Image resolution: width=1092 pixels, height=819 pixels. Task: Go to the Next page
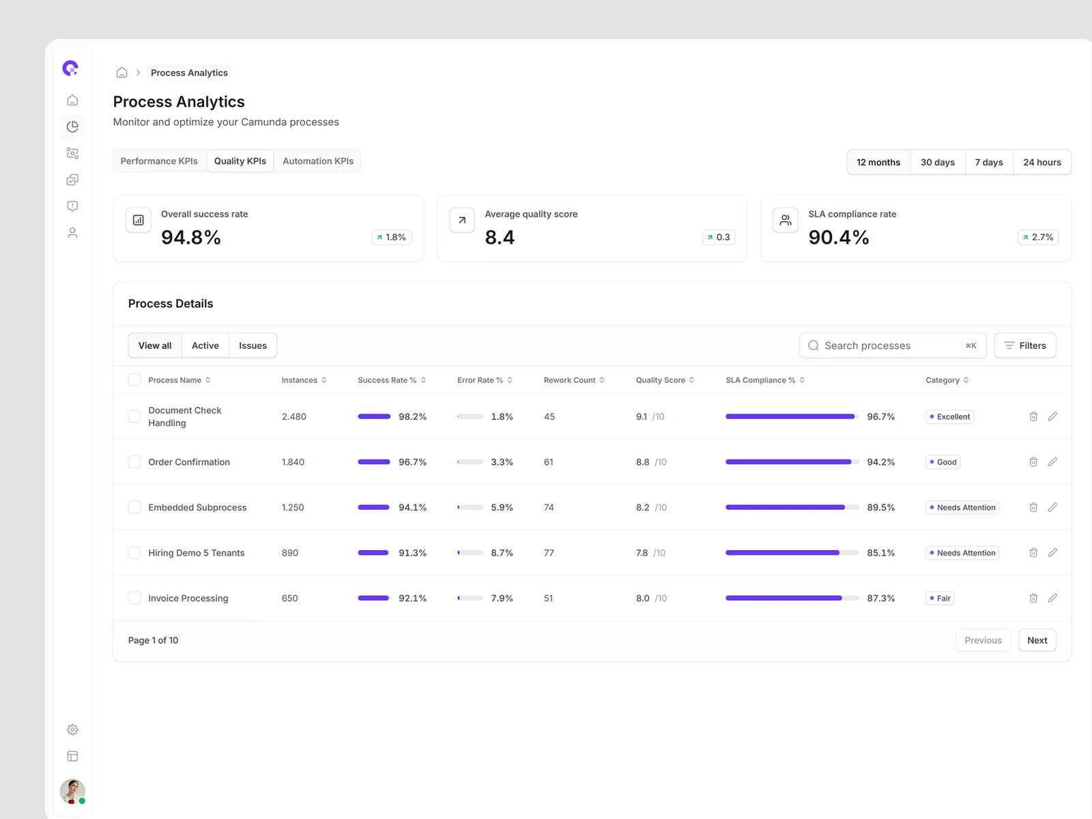tap(1037, 640)
